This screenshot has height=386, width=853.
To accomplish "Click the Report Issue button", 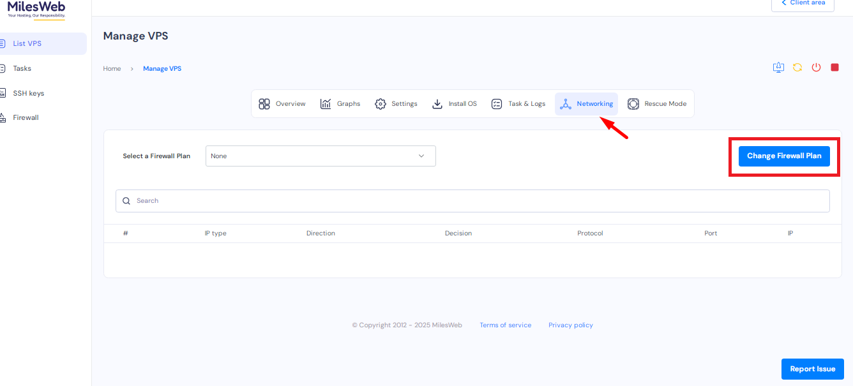I will click(x=812, y=369).
